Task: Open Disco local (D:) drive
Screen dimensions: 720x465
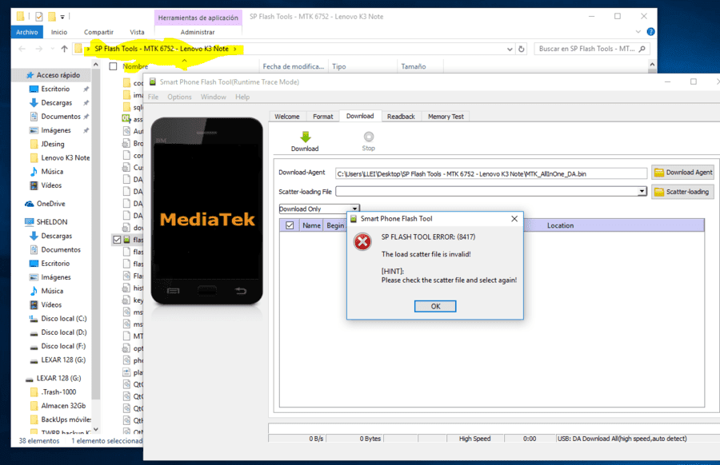Action: tap(63, 332)
